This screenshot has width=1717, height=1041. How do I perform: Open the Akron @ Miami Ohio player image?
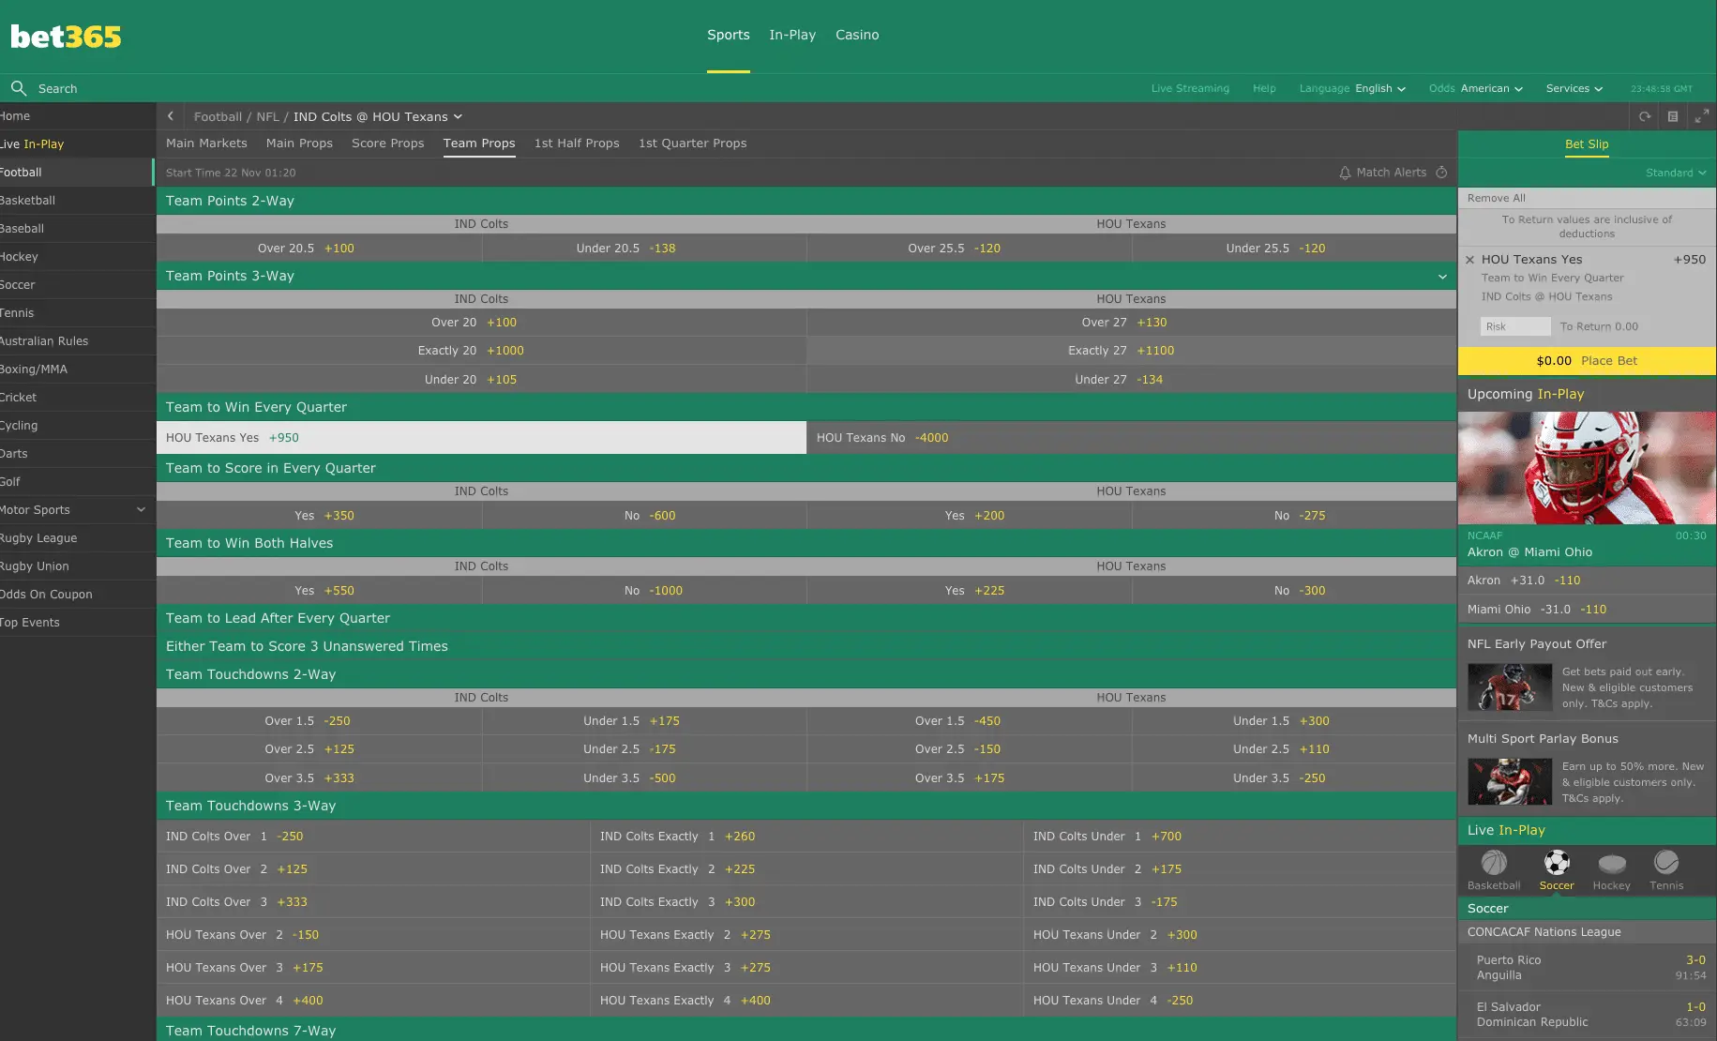(1587, 468)
